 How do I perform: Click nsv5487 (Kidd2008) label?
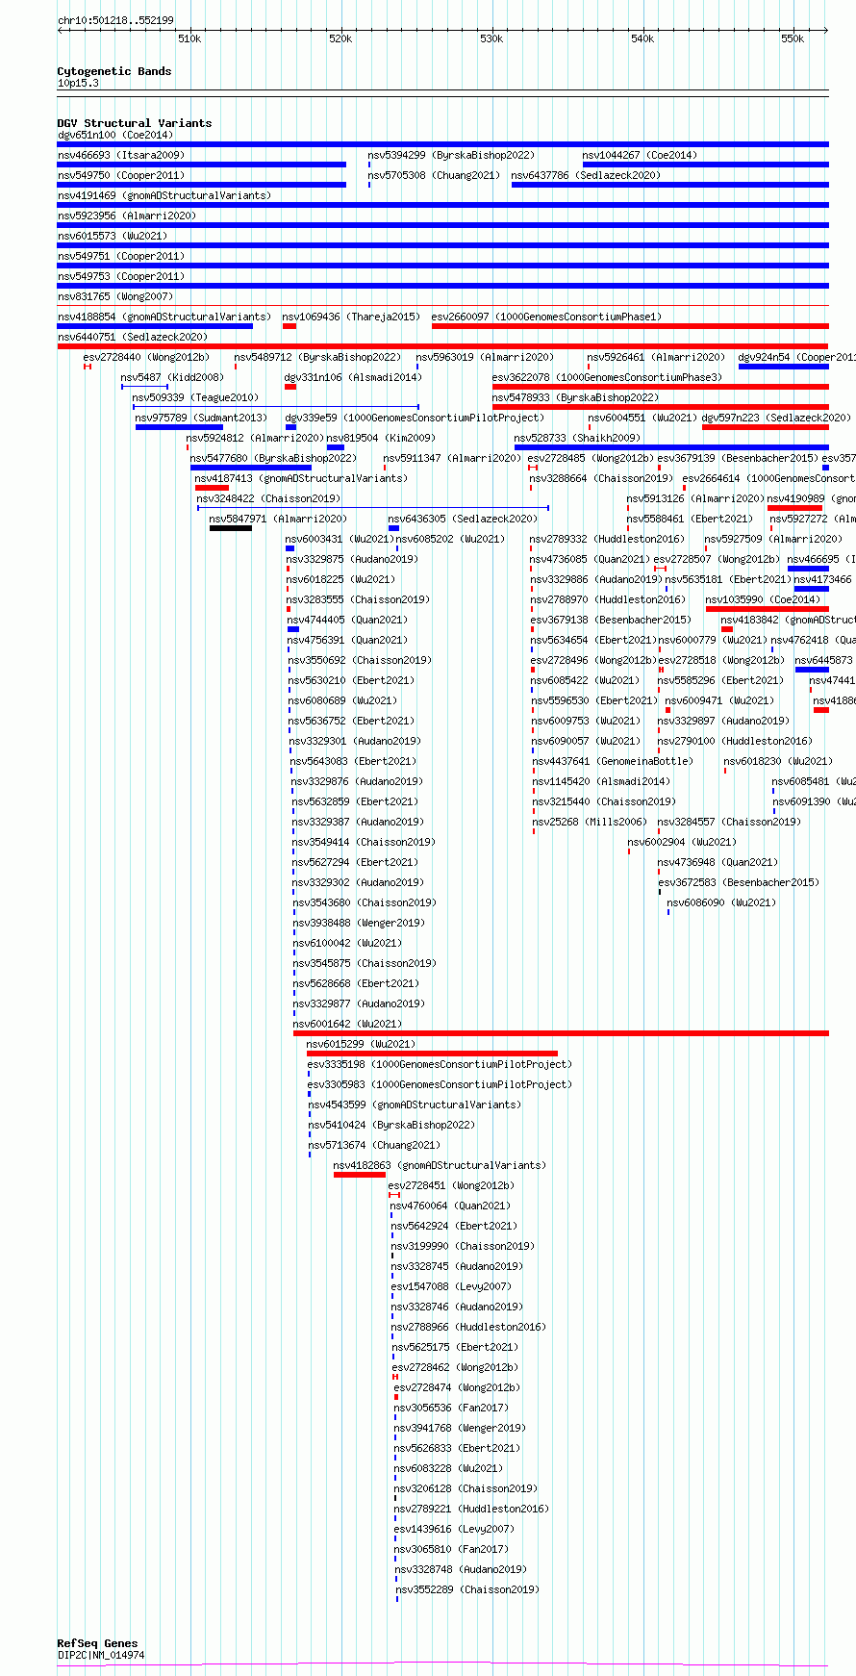(172, 377)
